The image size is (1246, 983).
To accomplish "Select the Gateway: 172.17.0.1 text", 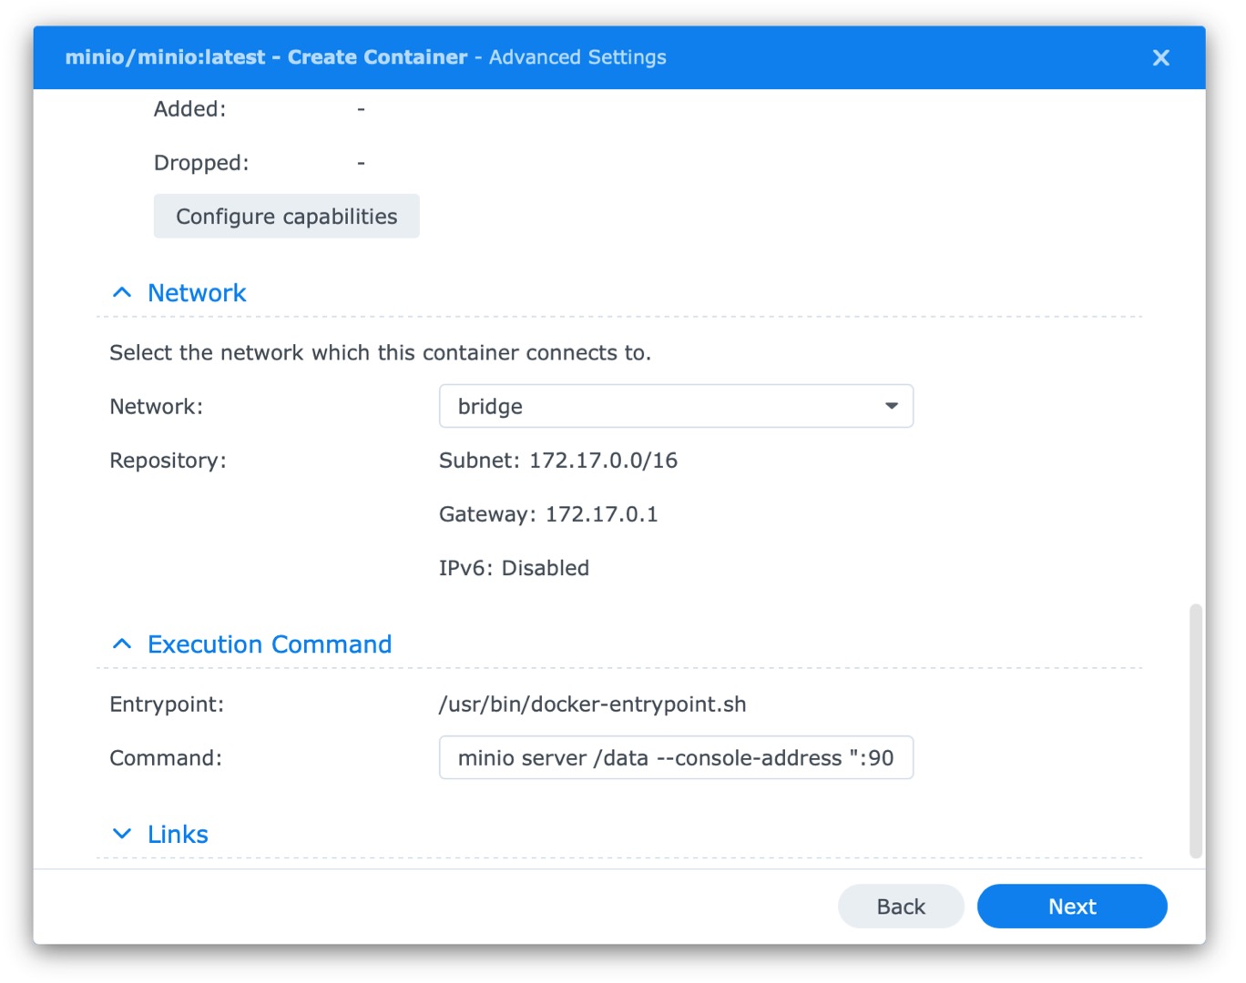I will click(x=548, y=514).
